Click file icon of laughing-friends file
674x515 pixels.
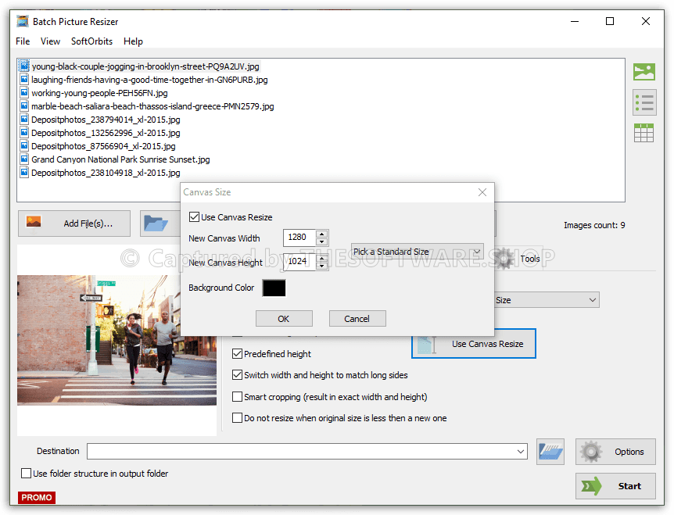tap(24, 80)
